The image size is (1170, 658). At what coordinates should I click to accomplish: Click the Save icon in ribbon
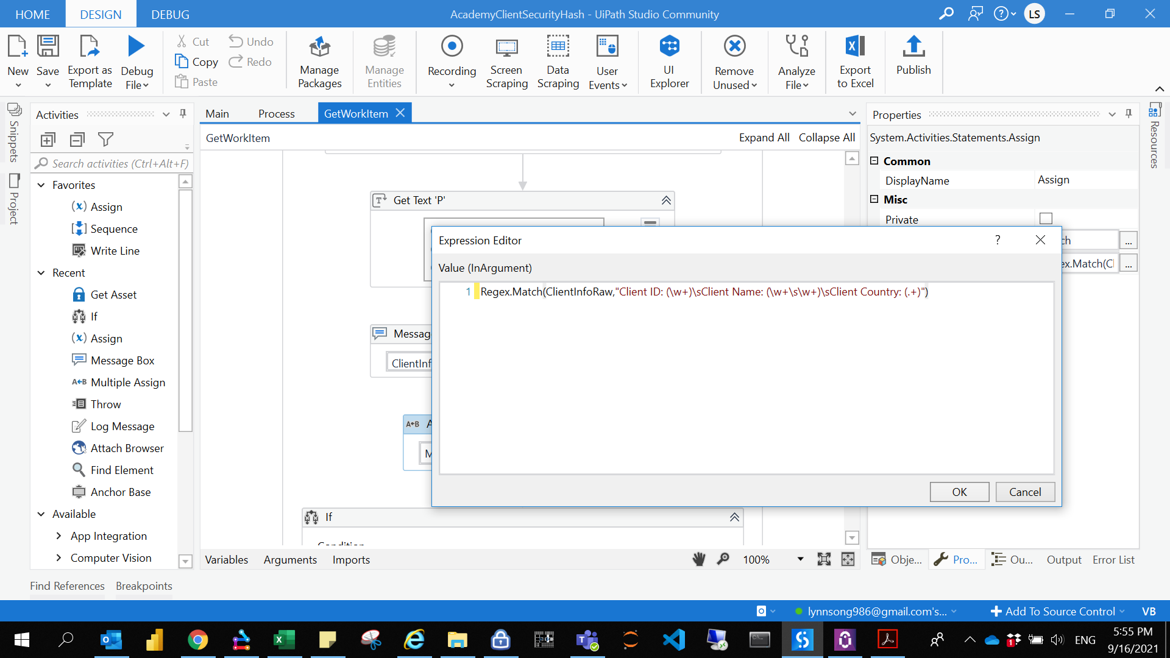(x=48, y=47)
